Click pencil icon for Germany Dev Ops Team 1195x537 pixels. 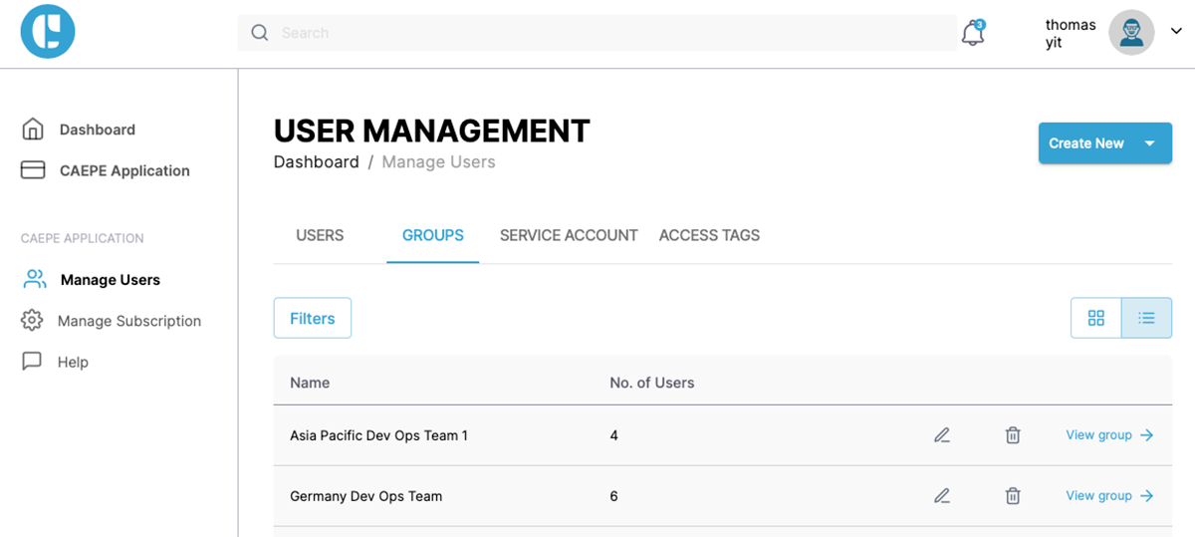[942, 496]
